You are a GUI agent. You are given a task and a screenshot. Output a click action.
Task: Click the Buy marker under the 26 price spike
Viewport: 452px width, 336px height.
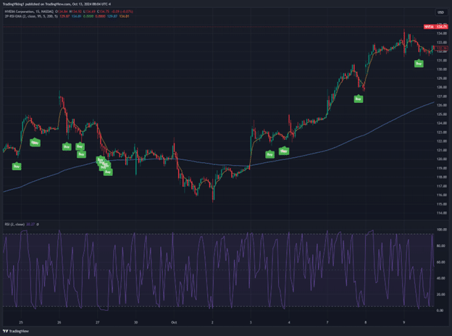coord(67,146)
